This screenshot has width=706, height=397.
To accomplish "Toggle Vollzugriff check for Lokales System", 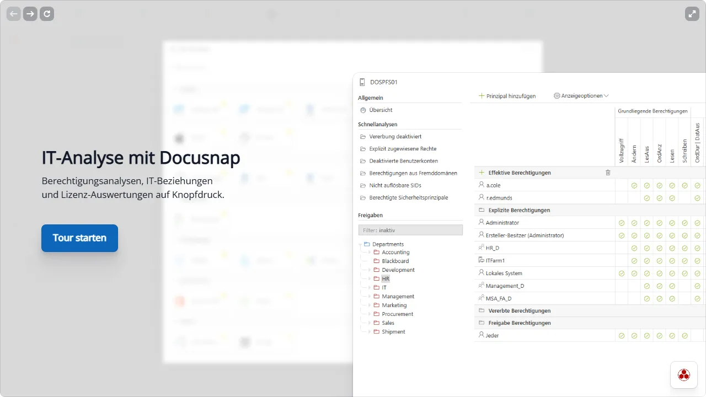I will (622, 273).
